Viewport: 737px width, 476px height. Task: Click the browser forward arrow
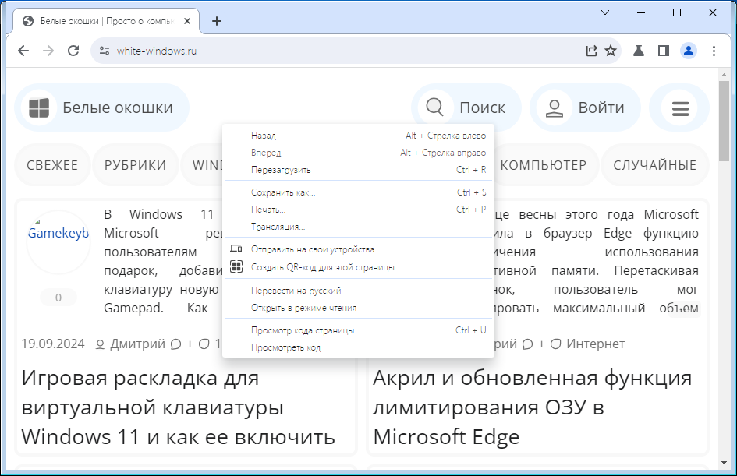click(48, 51)
